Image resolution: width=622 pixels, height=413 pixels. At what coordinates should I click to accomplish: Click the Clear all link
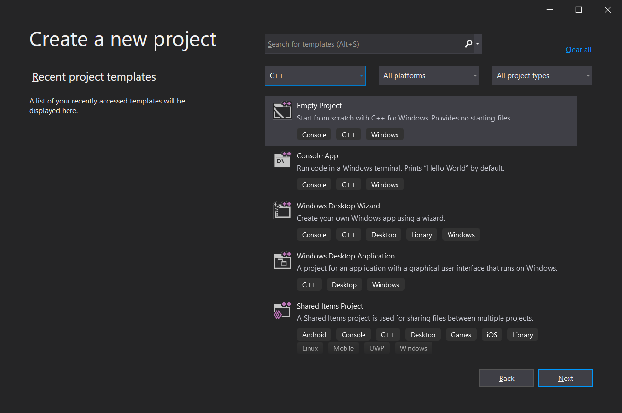578,50
